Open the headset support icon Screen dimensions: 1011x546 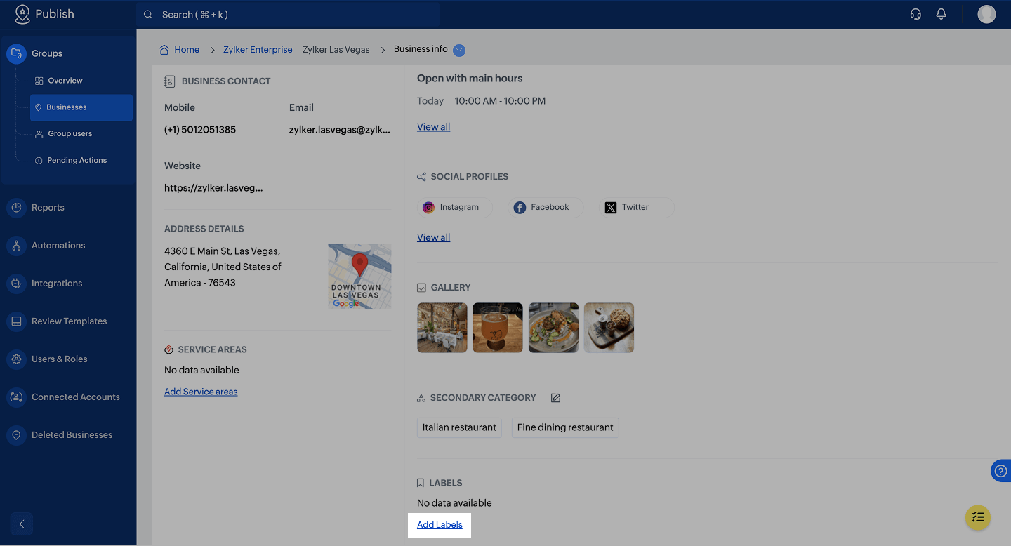tap(916, 14)
